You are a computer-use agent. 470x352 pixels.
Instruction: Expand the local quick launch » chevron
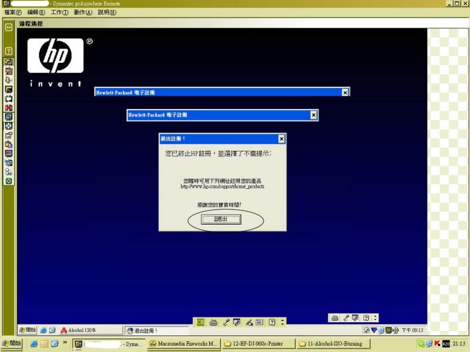(x=65, y=343)
